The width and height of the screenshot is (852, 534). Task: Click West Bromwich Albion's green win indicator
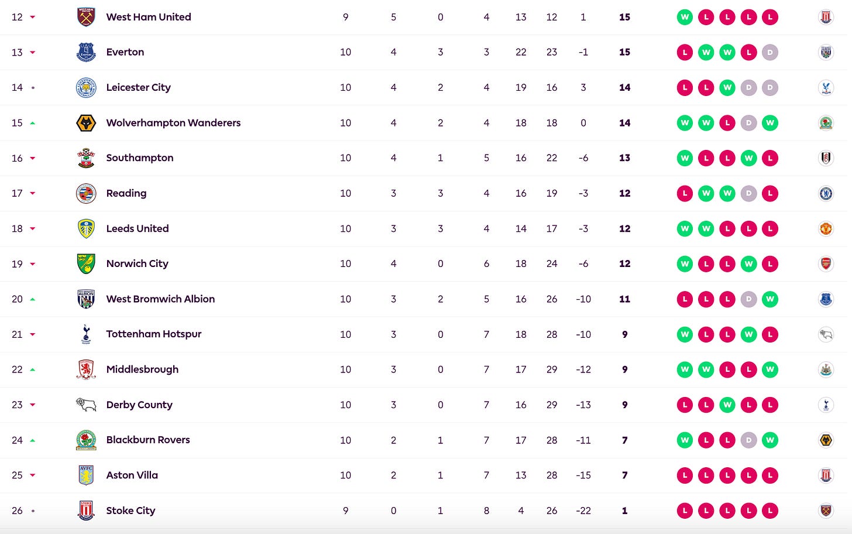tap(770, 299)
